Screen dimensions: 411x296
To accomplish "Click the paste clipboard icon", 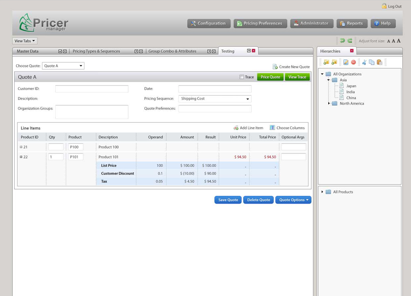I will click(379, 62).
